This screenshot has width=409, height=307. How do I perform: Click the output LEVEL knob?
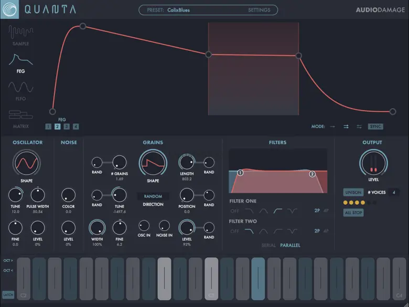(x=373, y=164)
